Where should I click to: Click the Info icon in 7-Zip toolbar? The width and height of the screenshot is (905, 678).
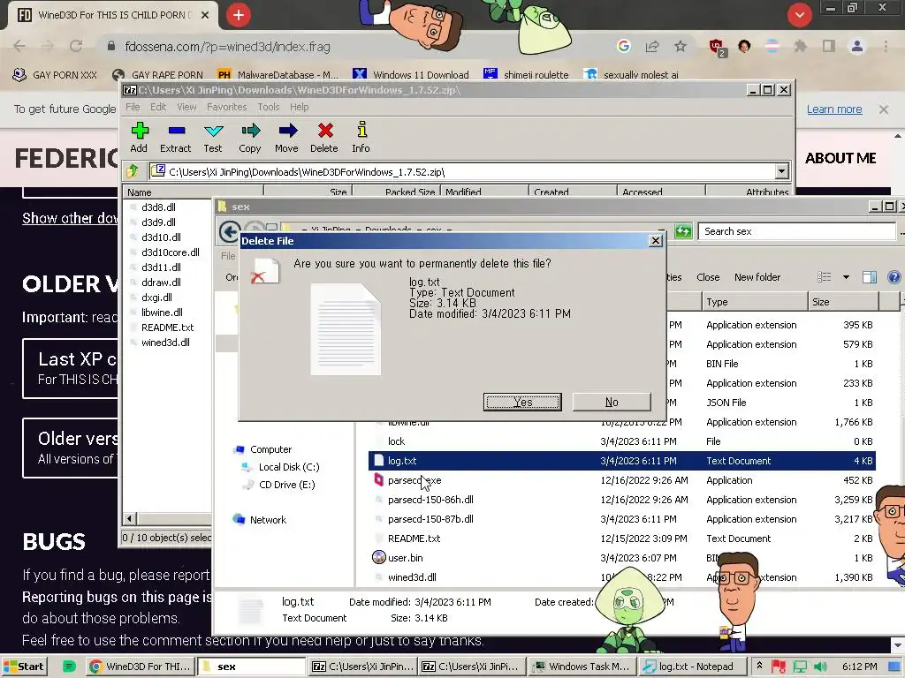[361, 130]
